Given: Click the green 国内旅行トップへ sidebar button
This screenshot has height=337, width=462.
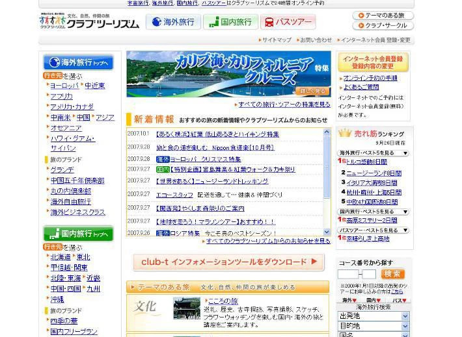Looking at the screenshot, I should [x=78, y=233].
